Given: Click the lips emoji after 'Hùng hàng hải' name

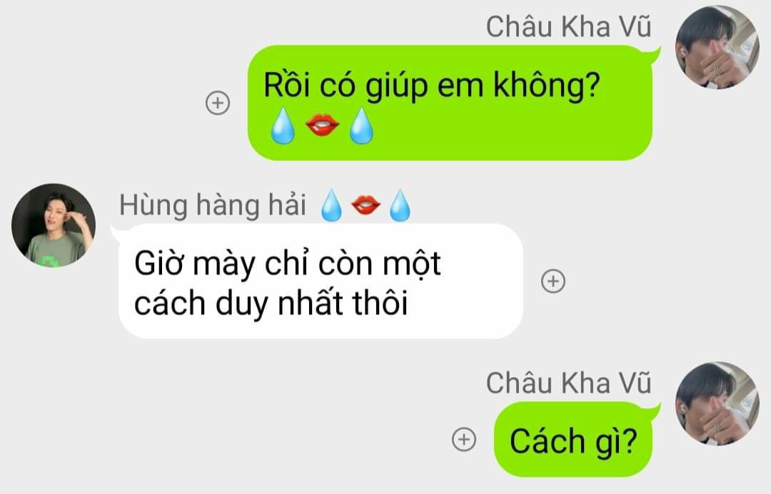Looking at the screenshot, I should pos(366,205).
